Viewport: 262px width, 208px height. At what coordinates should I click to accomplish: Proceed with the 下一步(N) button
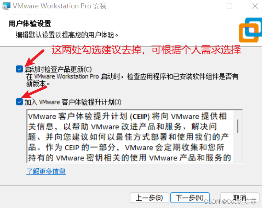[x=190, y=198]
